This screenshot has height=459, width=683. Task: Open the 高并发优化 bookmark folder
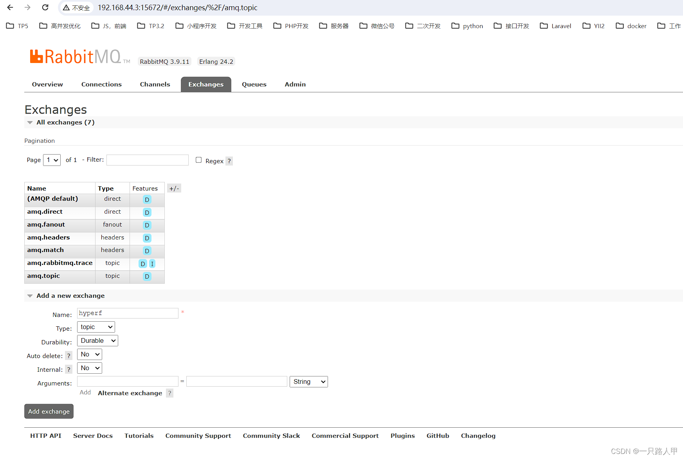[60, 26]
